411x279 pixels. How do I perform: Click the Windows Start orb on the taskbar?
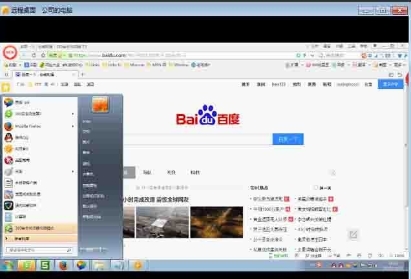point(8,265)
